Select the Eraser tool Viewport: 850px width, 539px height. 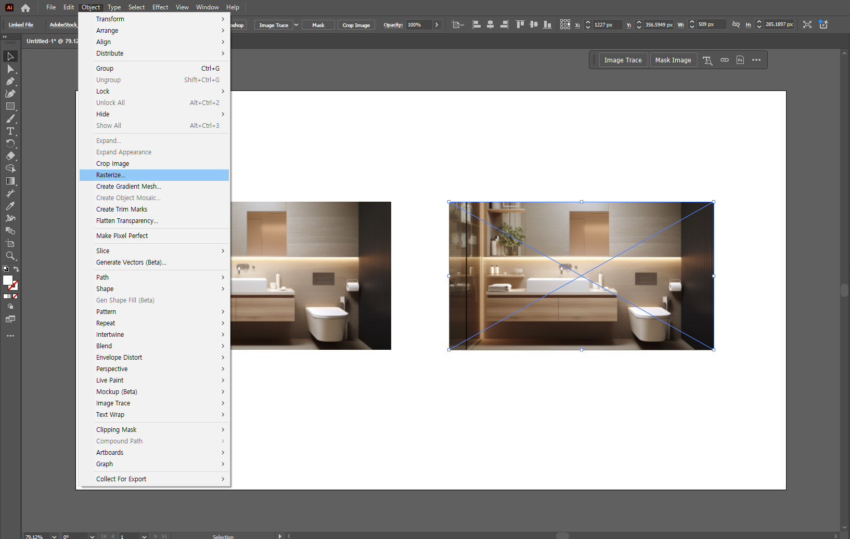click(10, 156)
